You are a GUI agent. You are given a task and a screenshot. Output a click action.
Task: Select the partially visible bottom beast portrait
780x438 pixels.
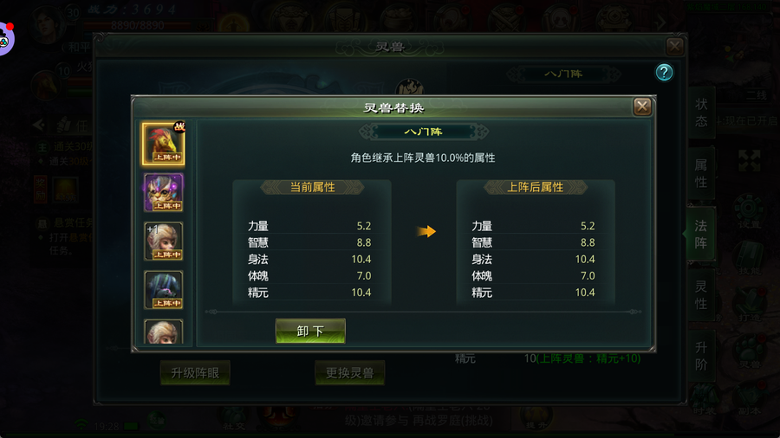[163, 332]
